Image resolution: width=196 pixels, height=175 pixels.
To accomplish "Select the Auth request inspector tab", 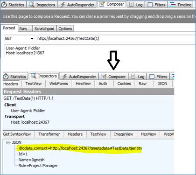I will (x=103, y=84).
